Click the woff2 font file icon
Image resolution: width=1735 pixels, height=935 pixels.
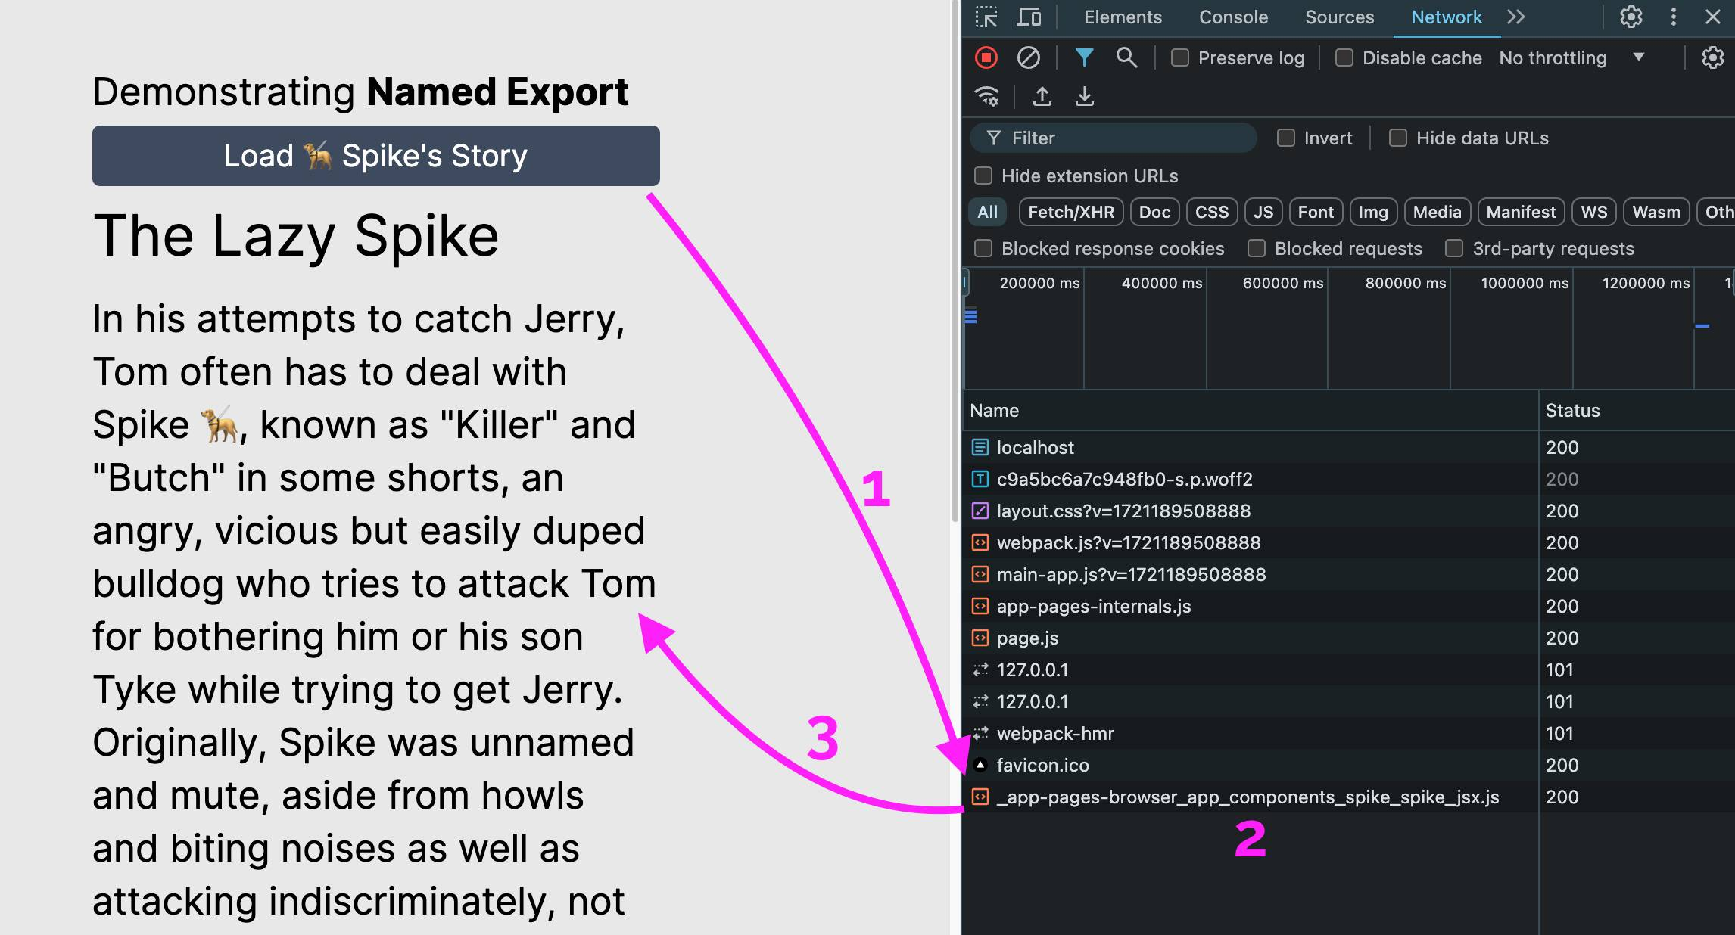coord(980,479)
